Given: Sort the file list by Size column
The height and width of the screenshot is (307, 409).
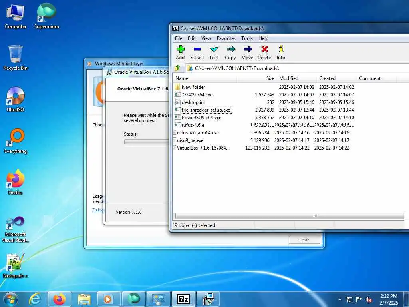Looking at the screenshot, I should tap(257, 78).
